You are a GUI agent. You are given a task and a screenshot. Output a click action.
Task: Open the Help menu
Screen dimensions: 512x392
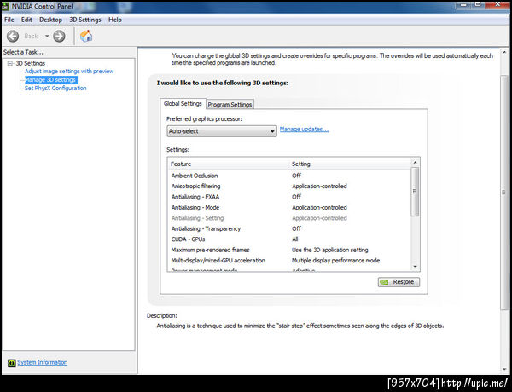(x=115, y=20)
